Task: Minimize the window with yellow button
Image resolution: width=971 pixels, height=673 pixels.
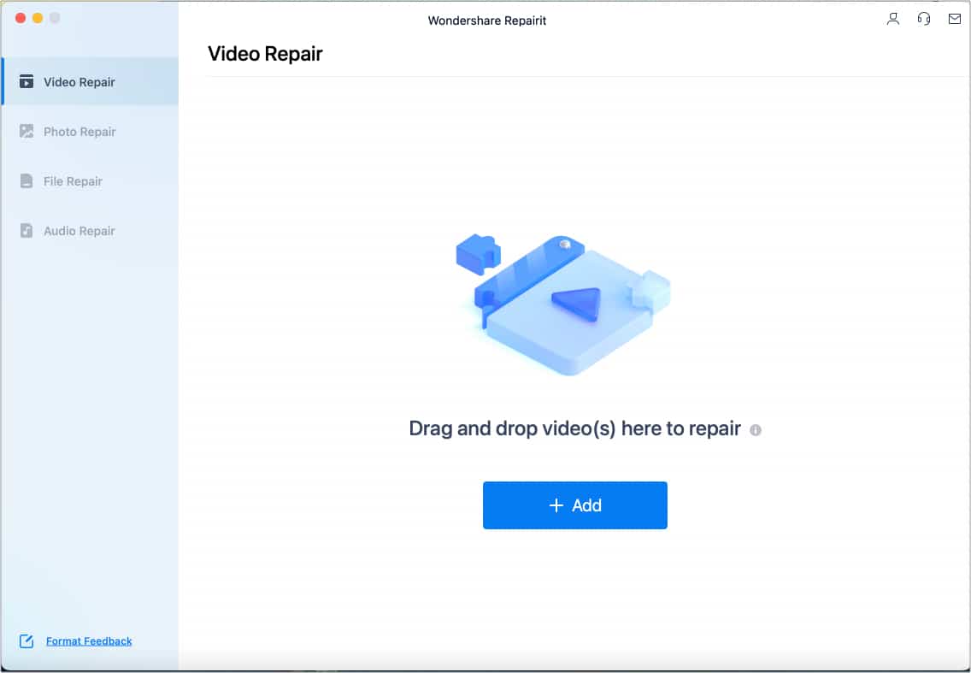Action: click(x=38, y=18)
